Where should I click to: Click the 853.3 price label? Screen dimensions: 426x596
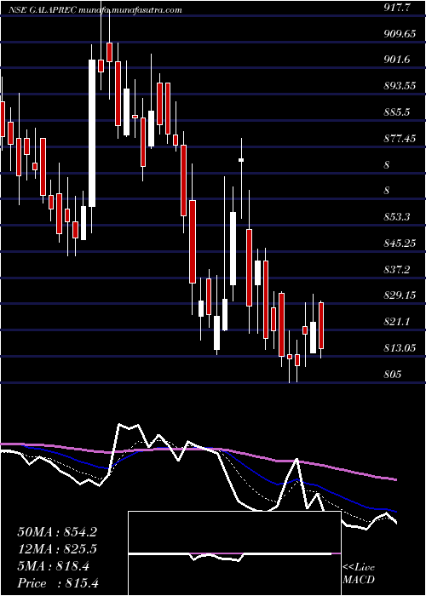pos(398,217)
